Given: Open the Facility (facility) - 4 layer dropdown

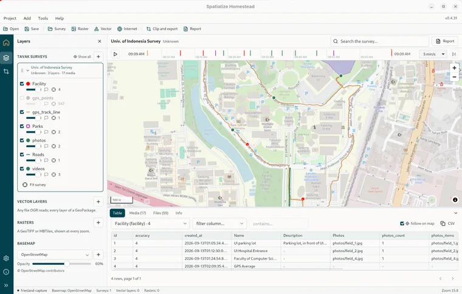Looking at the screenshot, I should (150, 224).
